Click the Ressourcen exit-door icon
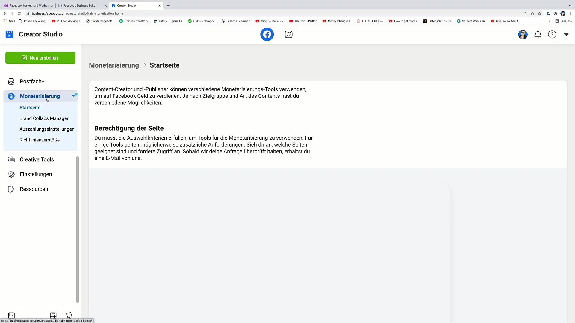 pyautogui.click(x=11, y=189)
